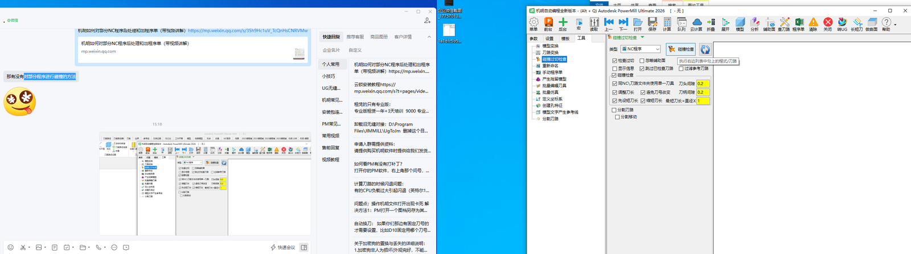Toggle the 检查过切 checkbox
This screenshot has width=911, height=254.
(x=615, y=61)
